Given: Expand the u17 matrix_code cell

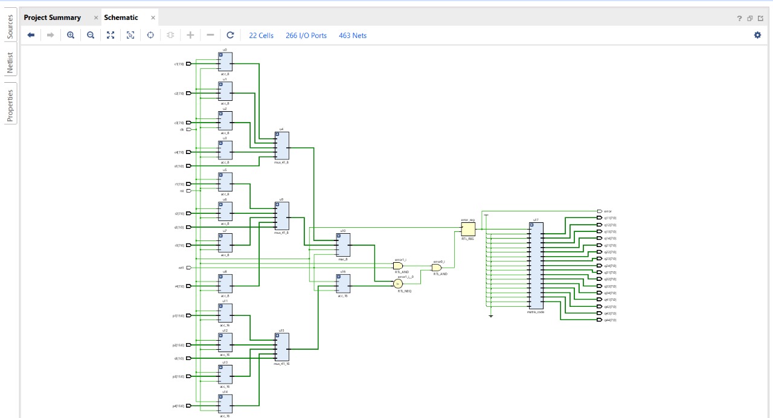Looking at the screenshot, I should [x=531, y=225].
